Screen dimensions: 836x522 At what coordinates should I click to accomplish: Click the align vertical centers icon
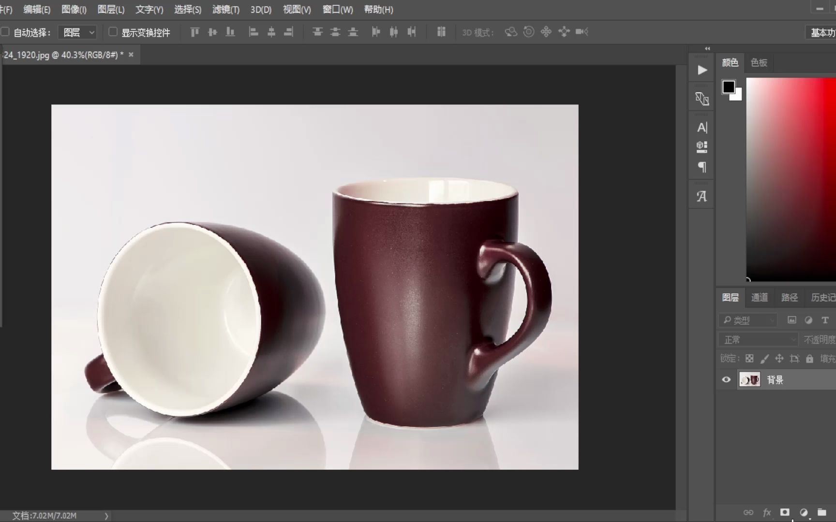click(x=212, y=32)
